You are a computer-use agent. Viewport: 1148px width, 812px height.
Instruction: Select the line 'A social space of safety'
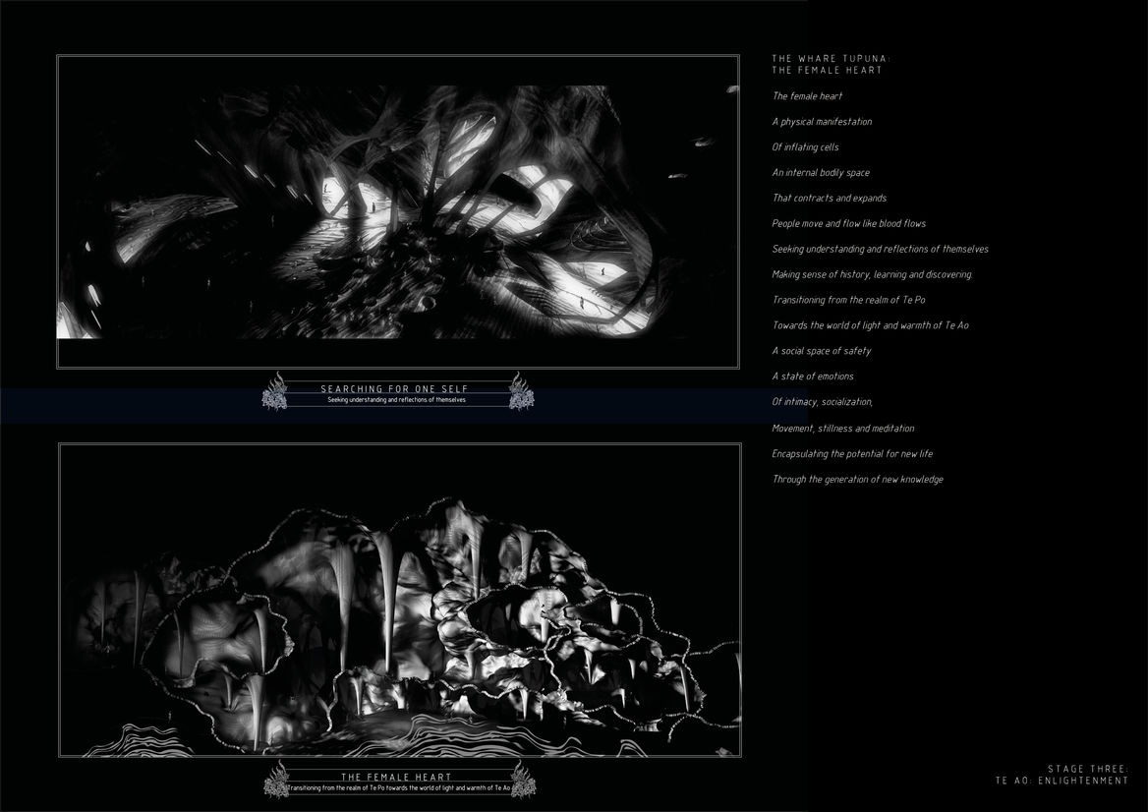click(821, 351)
